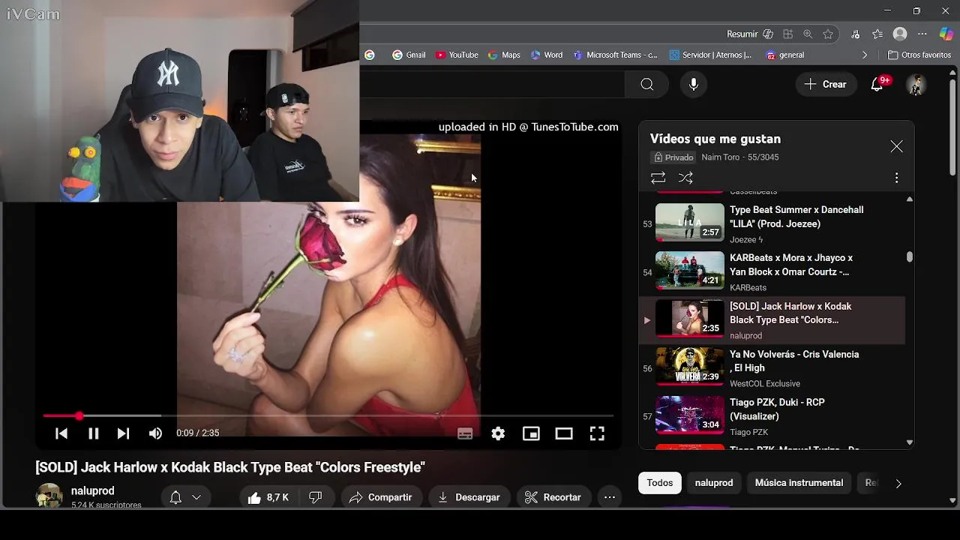Like the video with thumbs up

[x=268, y=497]
